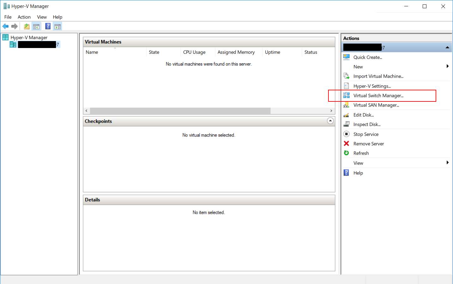The width and height of the screenshot is (453, 284).
Task: Select the redacted server node in tree
Action: click(39, 45)
